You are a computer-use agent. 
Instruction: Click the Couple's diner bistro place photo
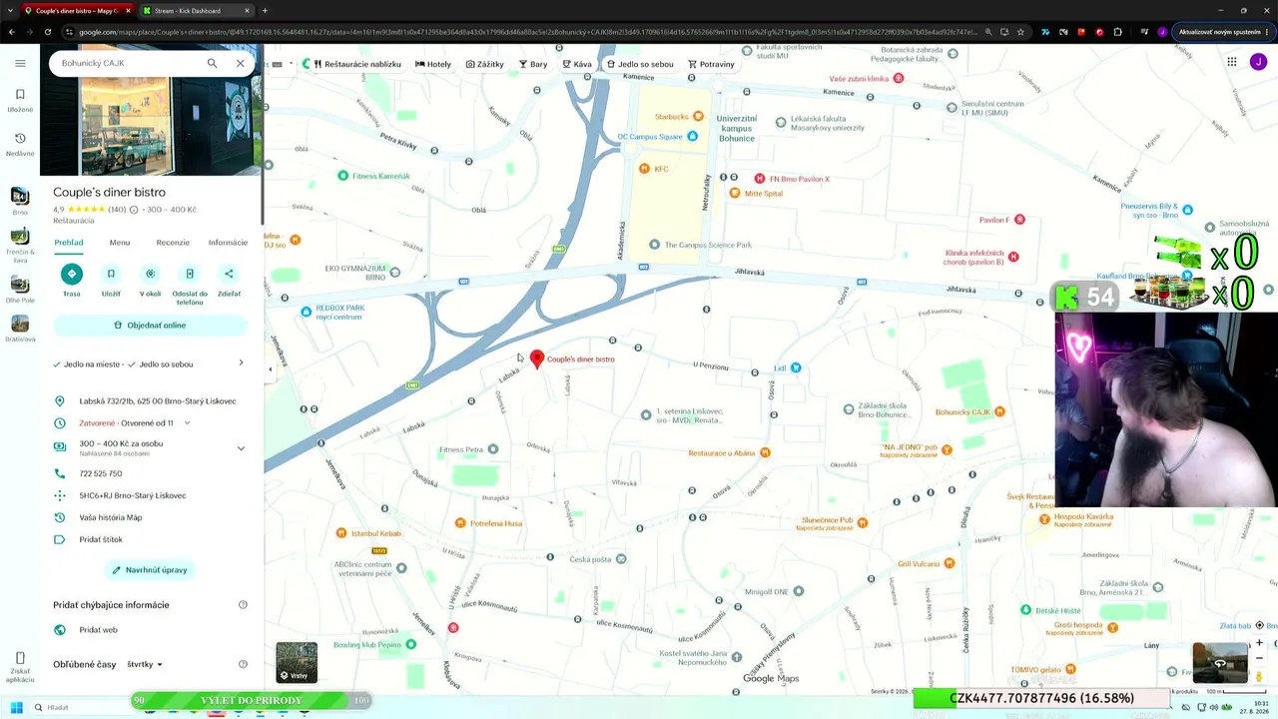(151, 110)
